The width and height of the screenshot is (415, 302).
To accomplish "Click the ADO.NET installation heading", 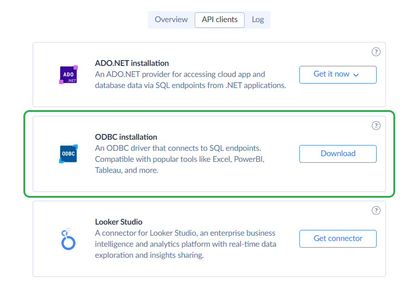I will (132, 63).
